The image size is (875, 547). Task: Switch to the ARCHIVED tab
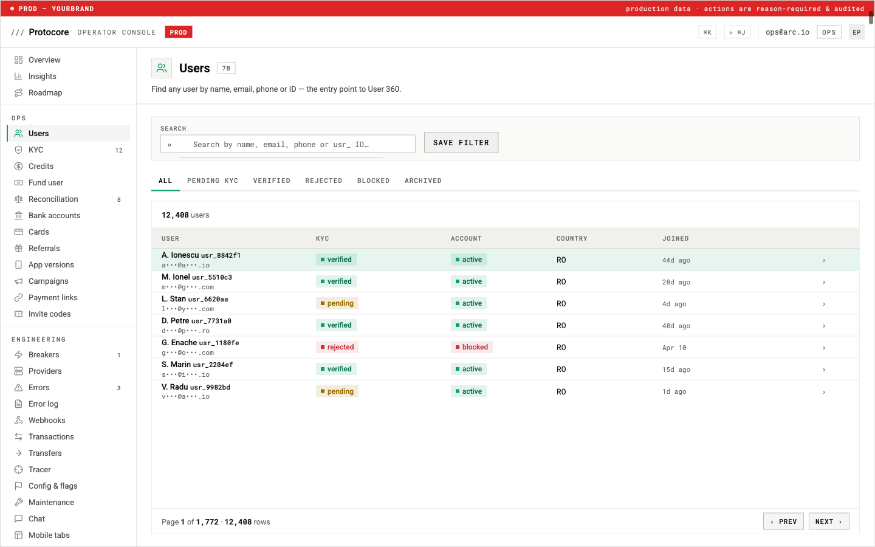423,181
